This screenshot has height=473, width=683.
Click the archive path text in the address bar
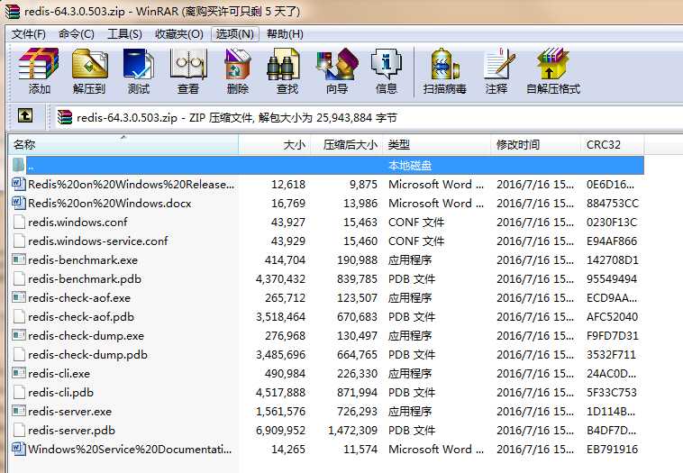236,118
